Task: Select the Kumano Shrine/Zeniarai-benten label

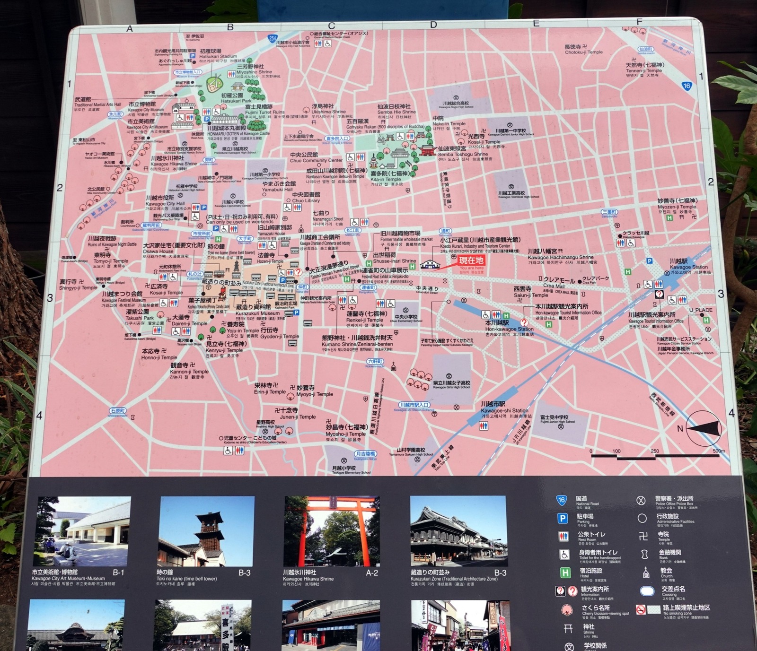Action: click(357, 344)
